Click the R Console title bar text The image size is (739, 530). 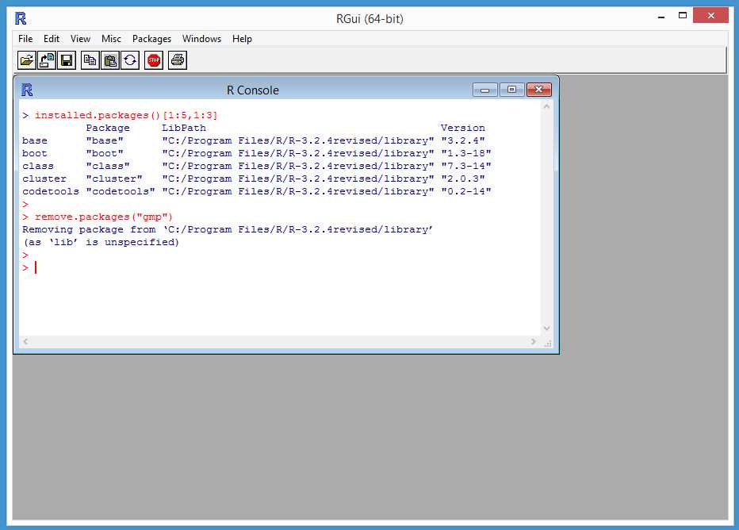(253, 90)
